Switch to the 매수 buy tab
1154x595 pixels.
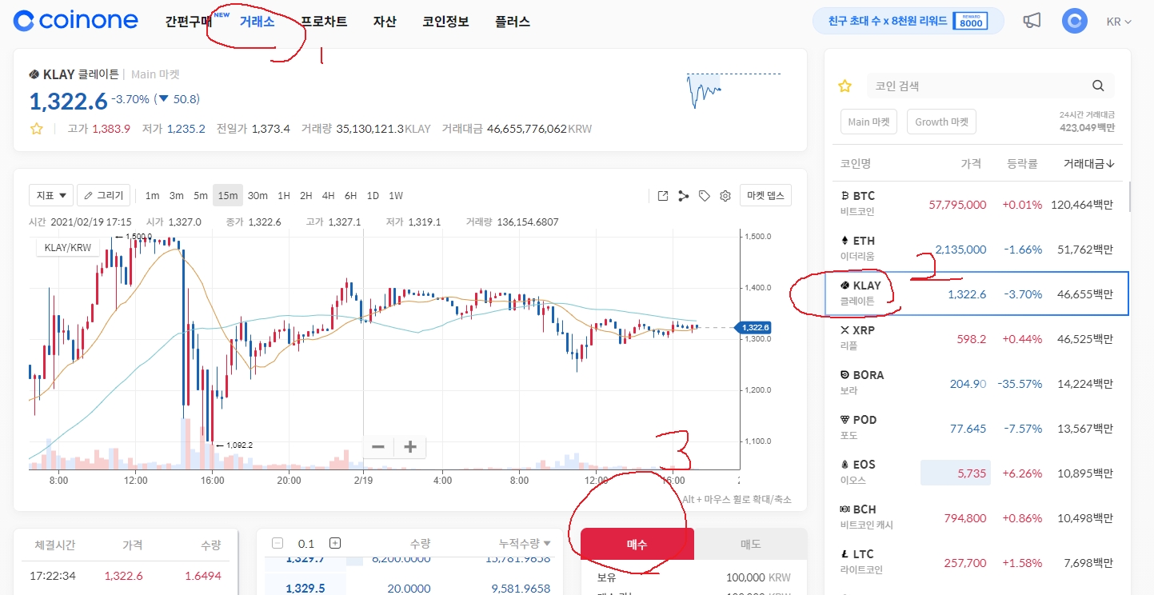pos(637,544)
